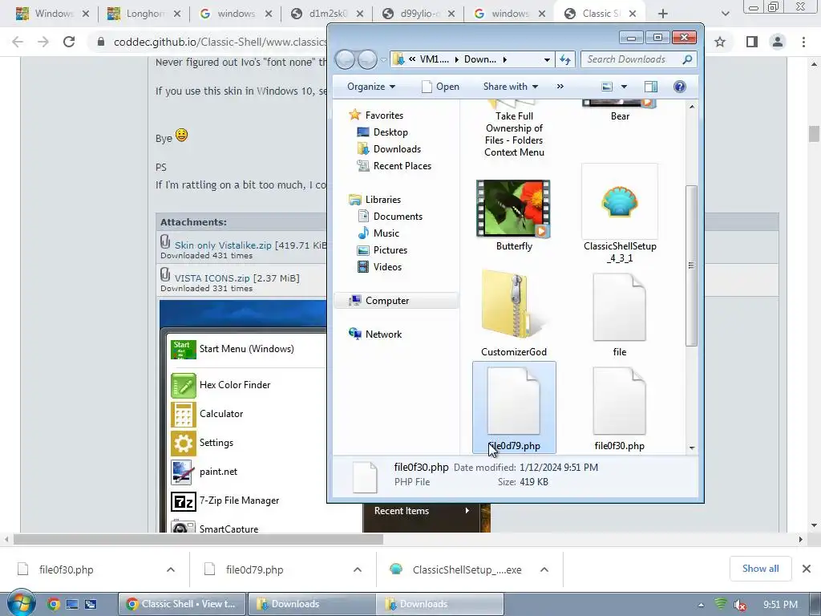Screen dimensions: 821x616
Task: Switch to Classic Shell taskbar button
Action: (x=182, y=604)
